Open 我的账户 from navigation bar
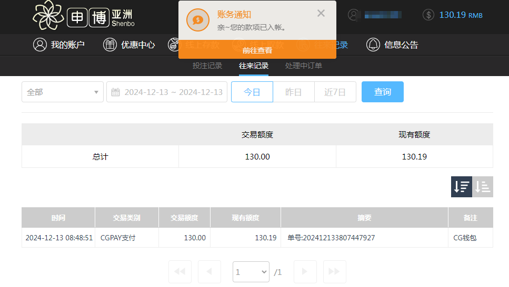509x287 pixels. click(58, 45)
